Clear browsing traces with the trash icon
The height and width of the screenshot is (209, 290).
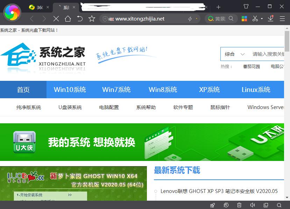coord(239,205)
